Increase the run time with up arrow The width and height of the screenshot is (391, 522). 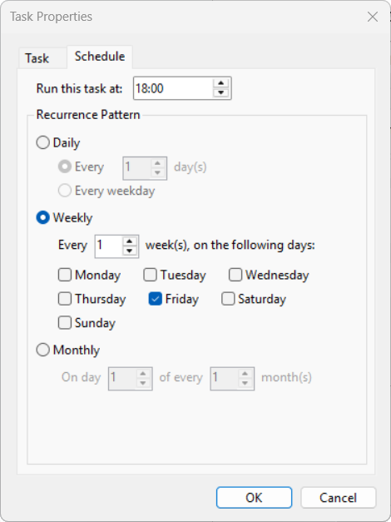(x=221, y=83)
